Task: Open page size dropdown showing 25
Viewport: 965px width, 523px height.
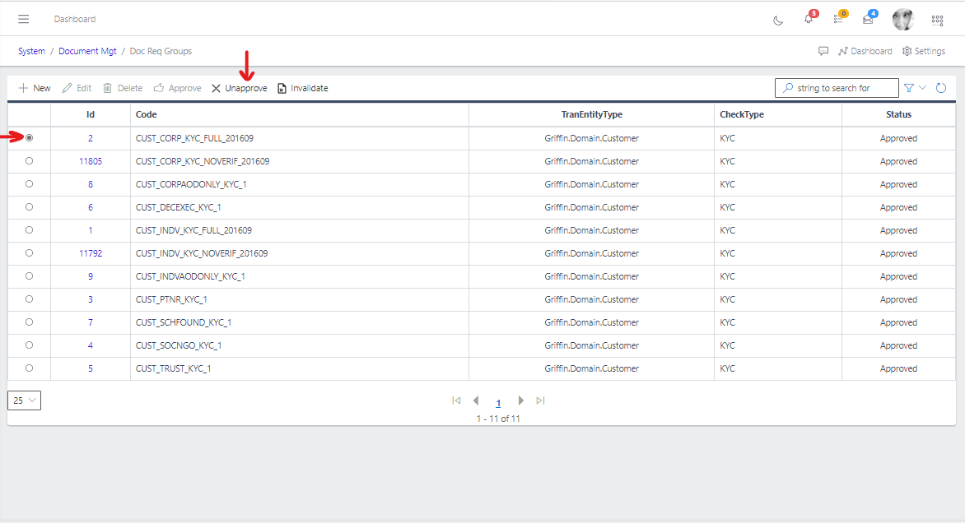Action: point(24,400)
